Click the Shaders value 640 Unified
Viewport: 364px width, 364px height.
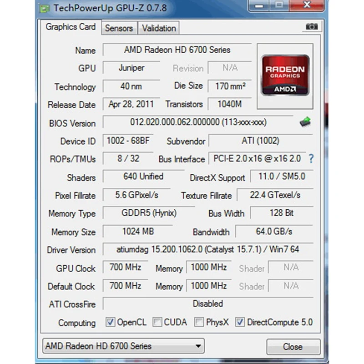143,177
